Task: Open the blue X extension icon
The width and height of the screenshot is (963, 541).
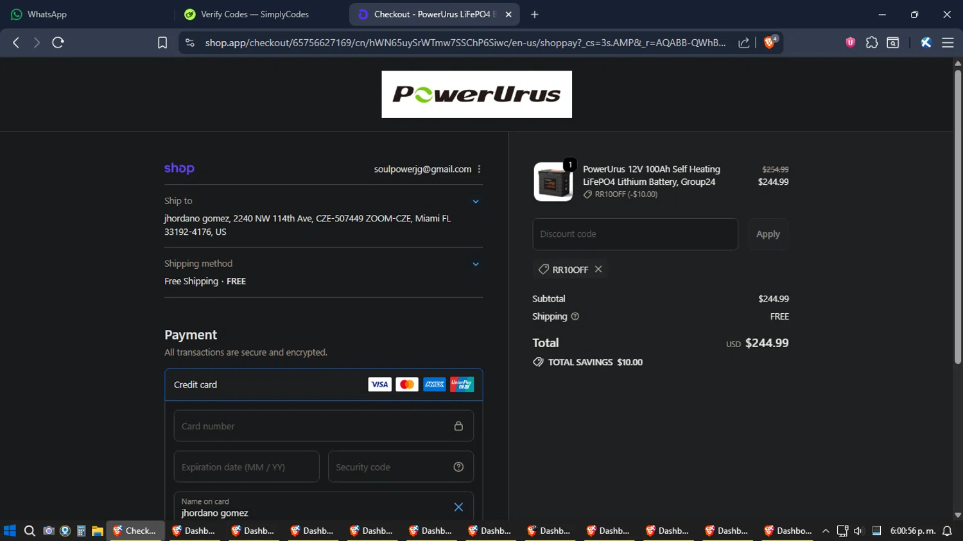Action: [926, 42]
